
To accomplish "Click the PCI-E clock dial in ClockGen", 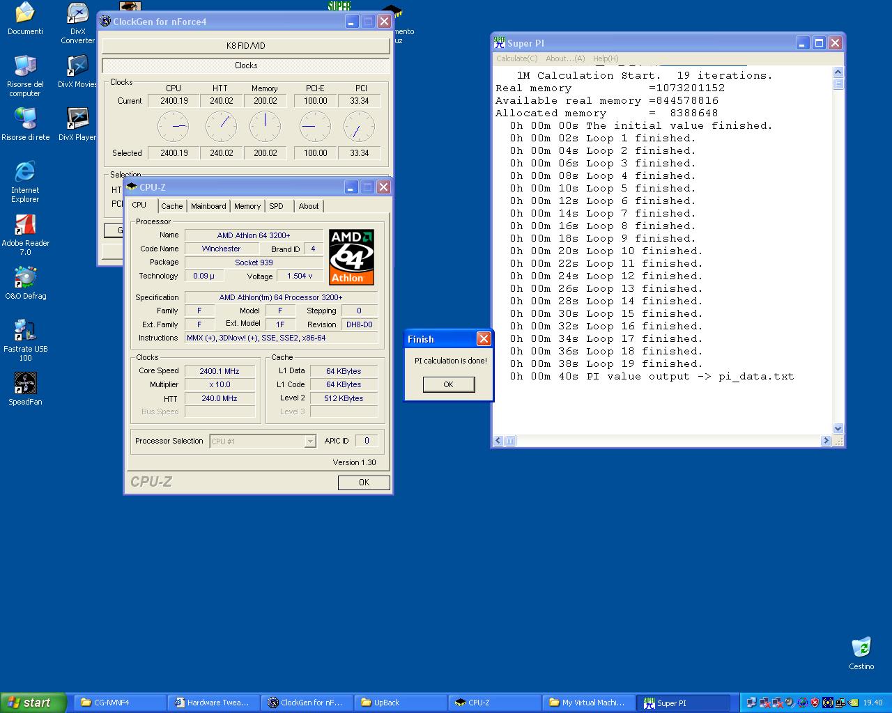I will pos(315,126).
